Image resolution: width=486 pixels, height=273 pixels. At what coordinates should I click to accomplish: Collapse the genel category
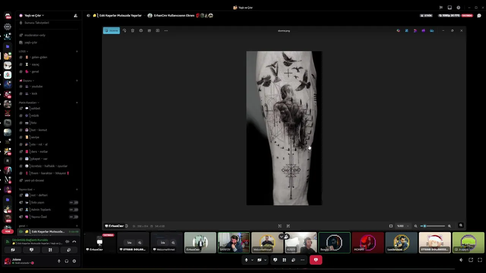[23, 226]
